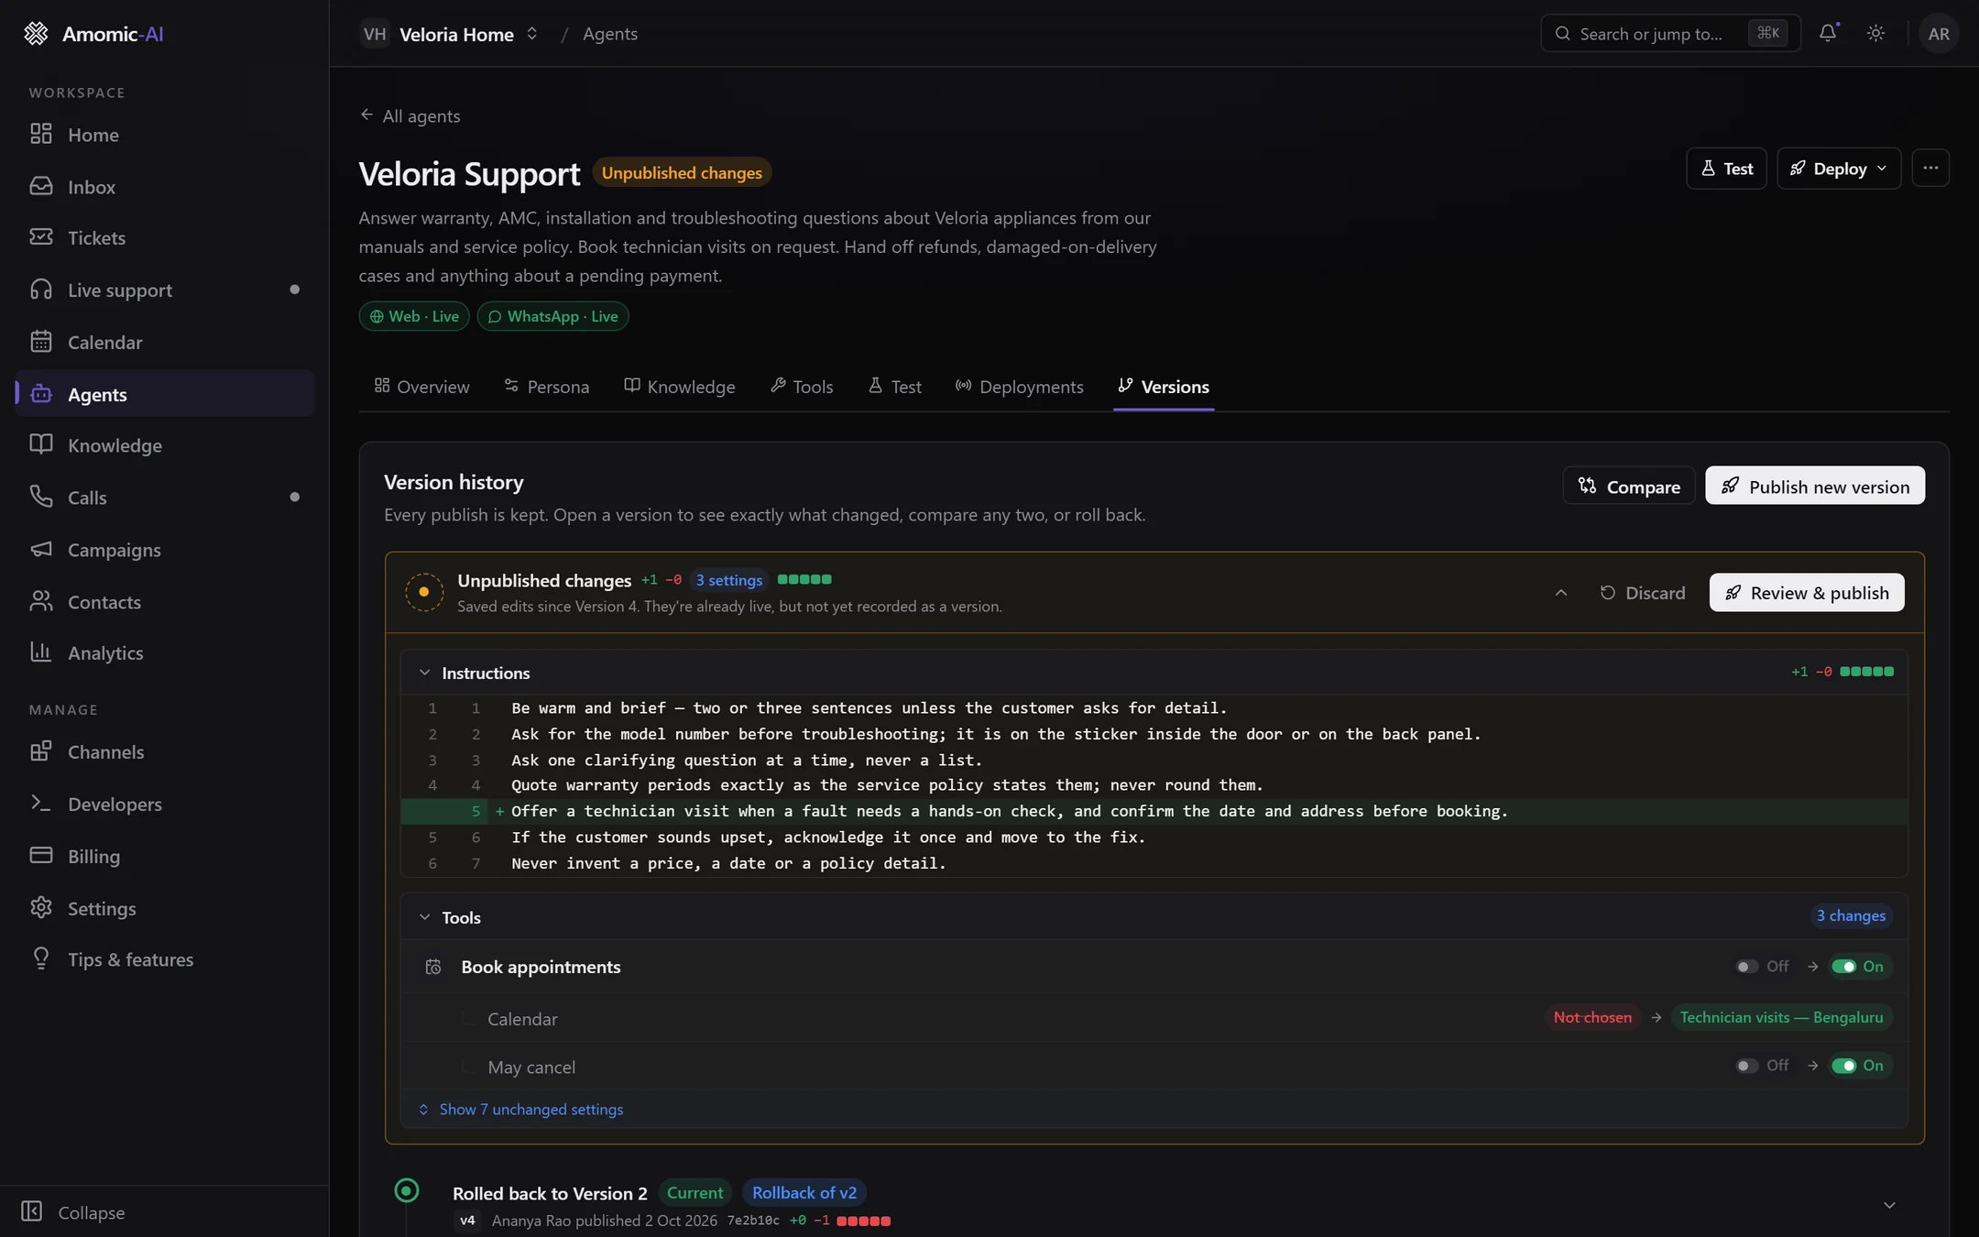Screen dimensions: 1979x1237
Task: Show 7 unchanged settings
Action: point(520,1109)
